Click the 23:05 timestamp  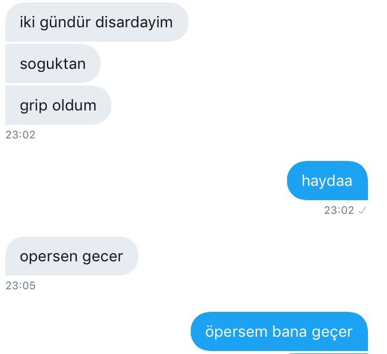pyautogui.click(x=20, y=286)
